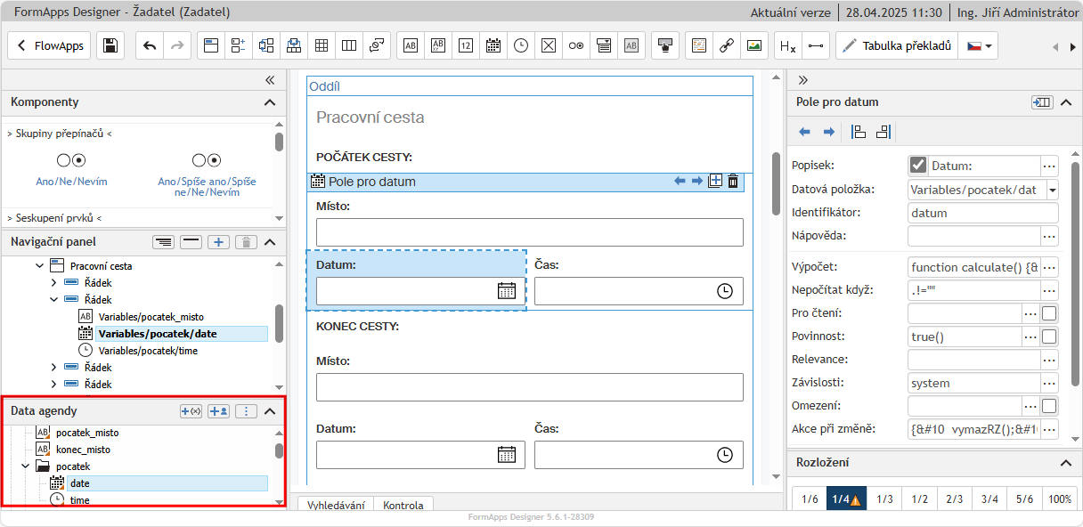Add a time field via the toolbar clock icon
The height and width of the screenshot is (527, 1083).
pyautogui.click(x=521, y=45)
